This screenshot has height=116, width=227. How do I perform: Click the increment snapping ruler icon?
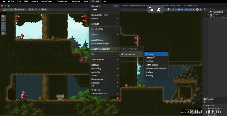tap(42, 10)
